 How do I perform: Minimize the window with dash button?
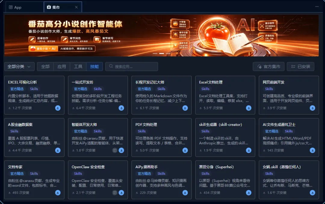pyautogui.click(x=317, y=7)
